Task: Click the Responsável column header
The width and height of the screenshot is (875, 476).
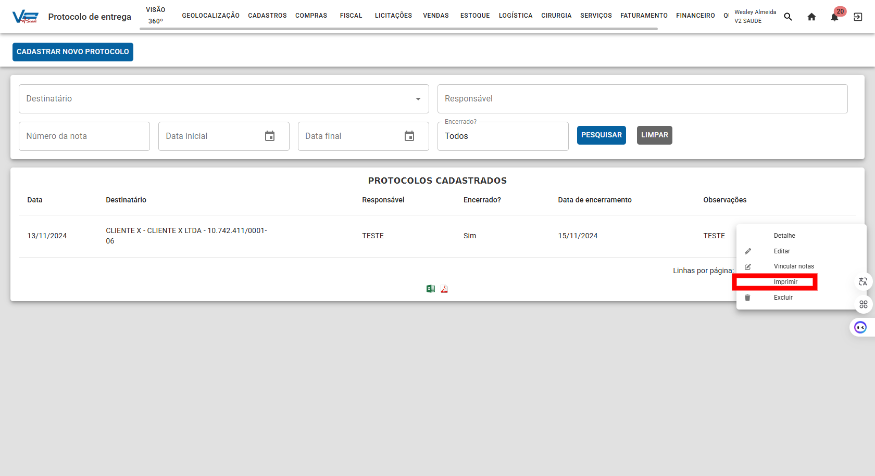Action: [383, 200]
